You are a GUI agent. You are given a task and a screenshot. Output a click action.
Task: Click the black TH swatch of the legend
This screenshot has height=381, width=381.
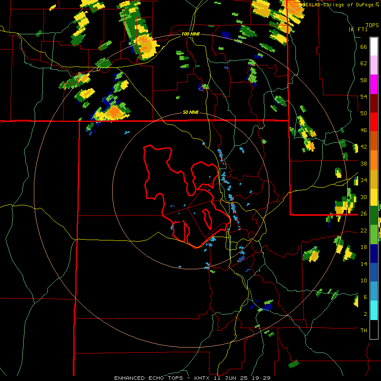pyautogui.click(x=374, y=329)
